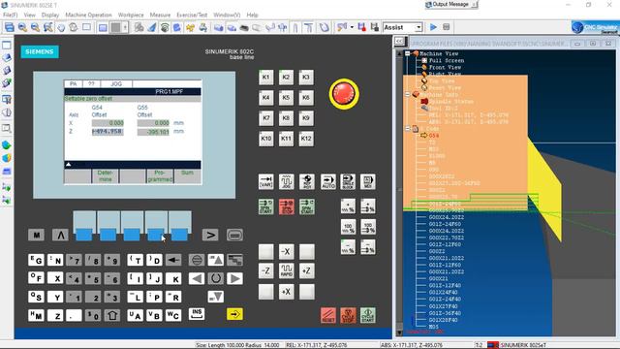Collapse the Code tree node
This screenshot has width=620, height=349.
pyautogui.click(x=407, y=129)
